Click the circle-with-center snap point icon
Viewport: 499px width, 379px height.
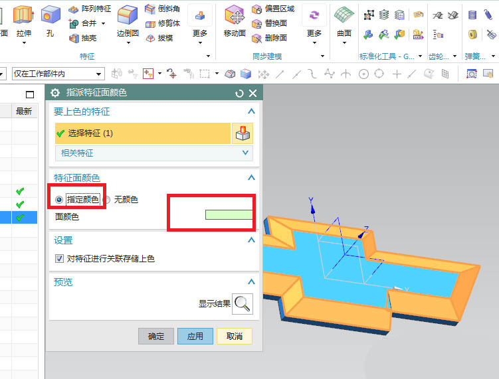click(x=363, y=74)
